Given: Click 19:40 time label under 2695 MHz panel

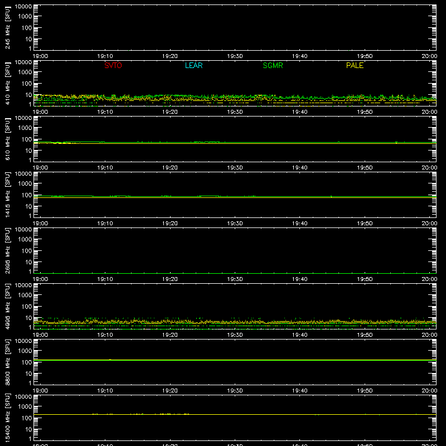Looking at the screenshot, I should click(x=300, y=279).
